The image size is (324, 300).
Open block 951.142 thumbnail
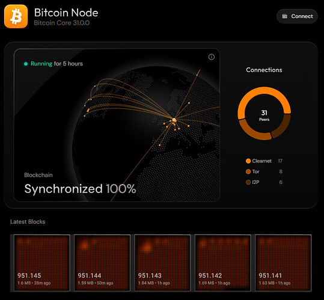pyautogui.click(x=223, y=263)
